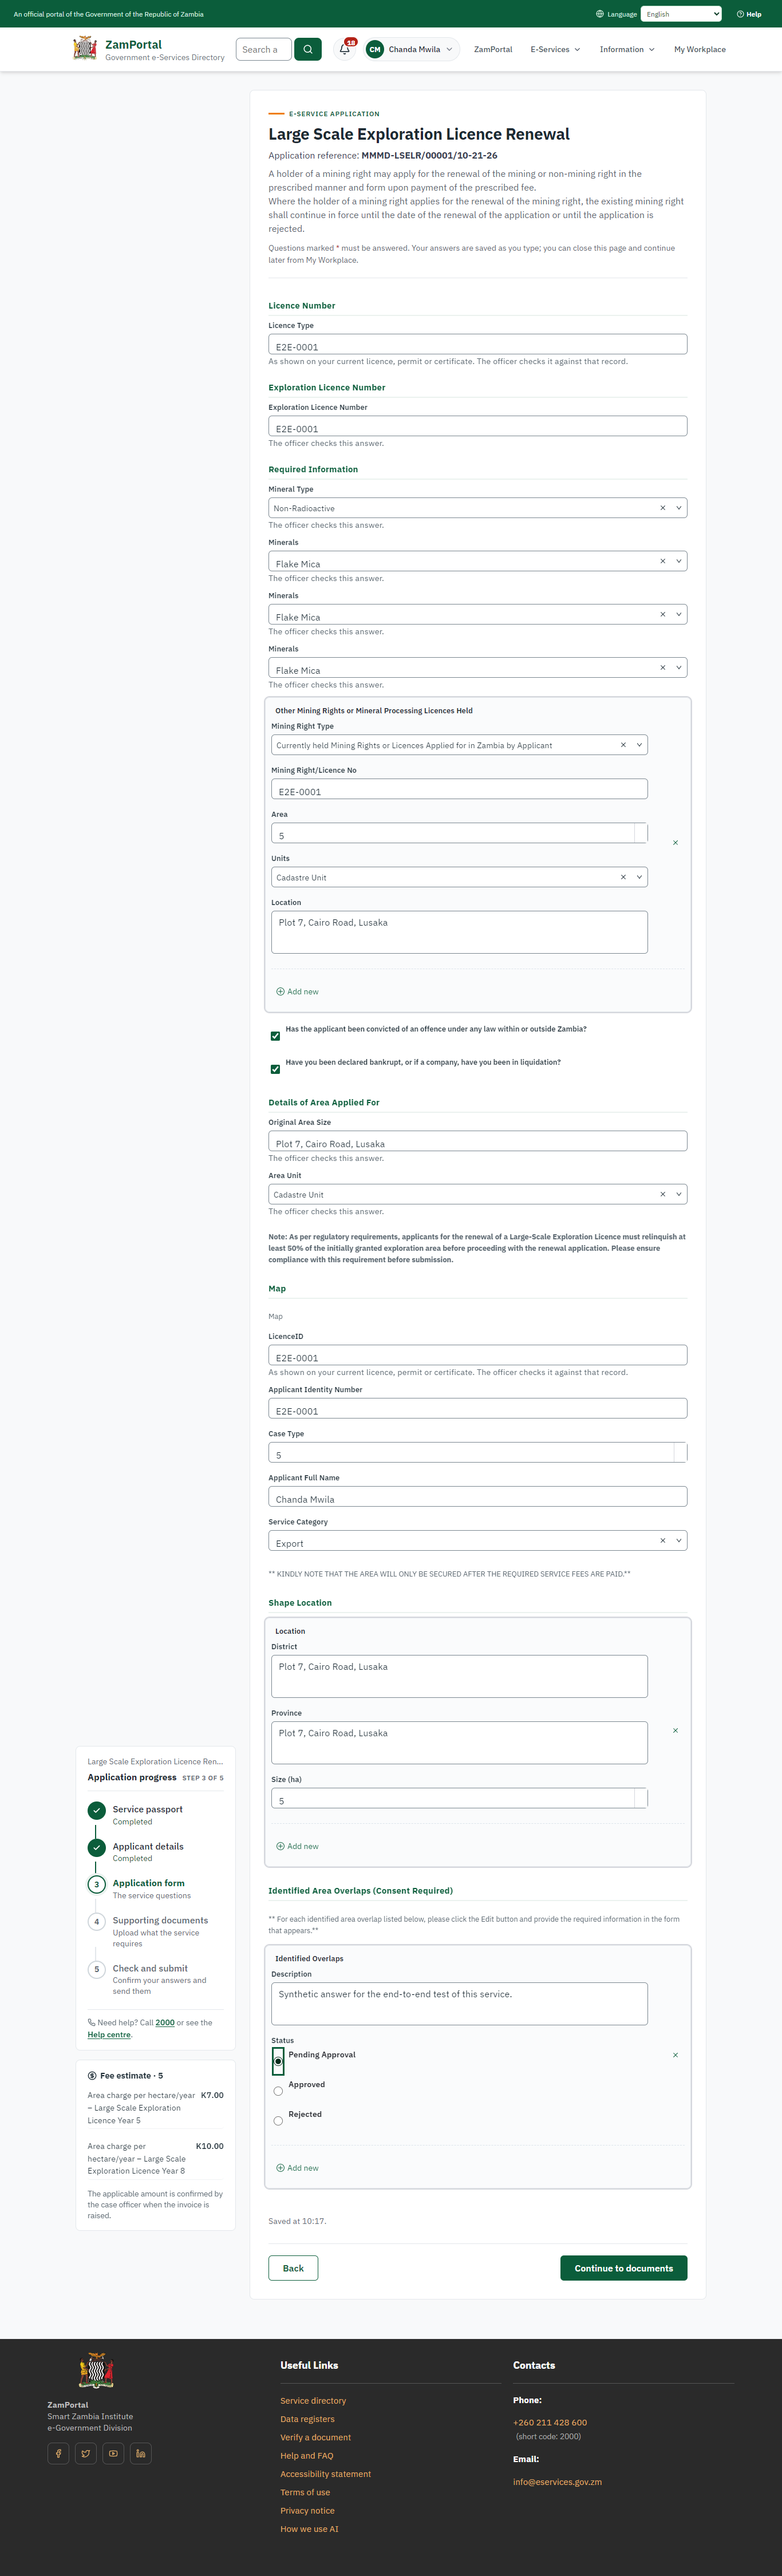Click step 4 circle in progress
782x2576 pixels.
pos(97,1921)
